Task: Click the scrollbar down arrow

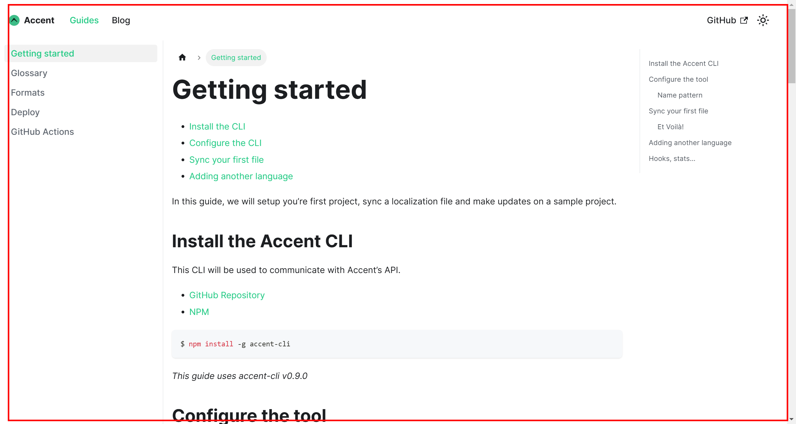Action: [x=792, y=420]
